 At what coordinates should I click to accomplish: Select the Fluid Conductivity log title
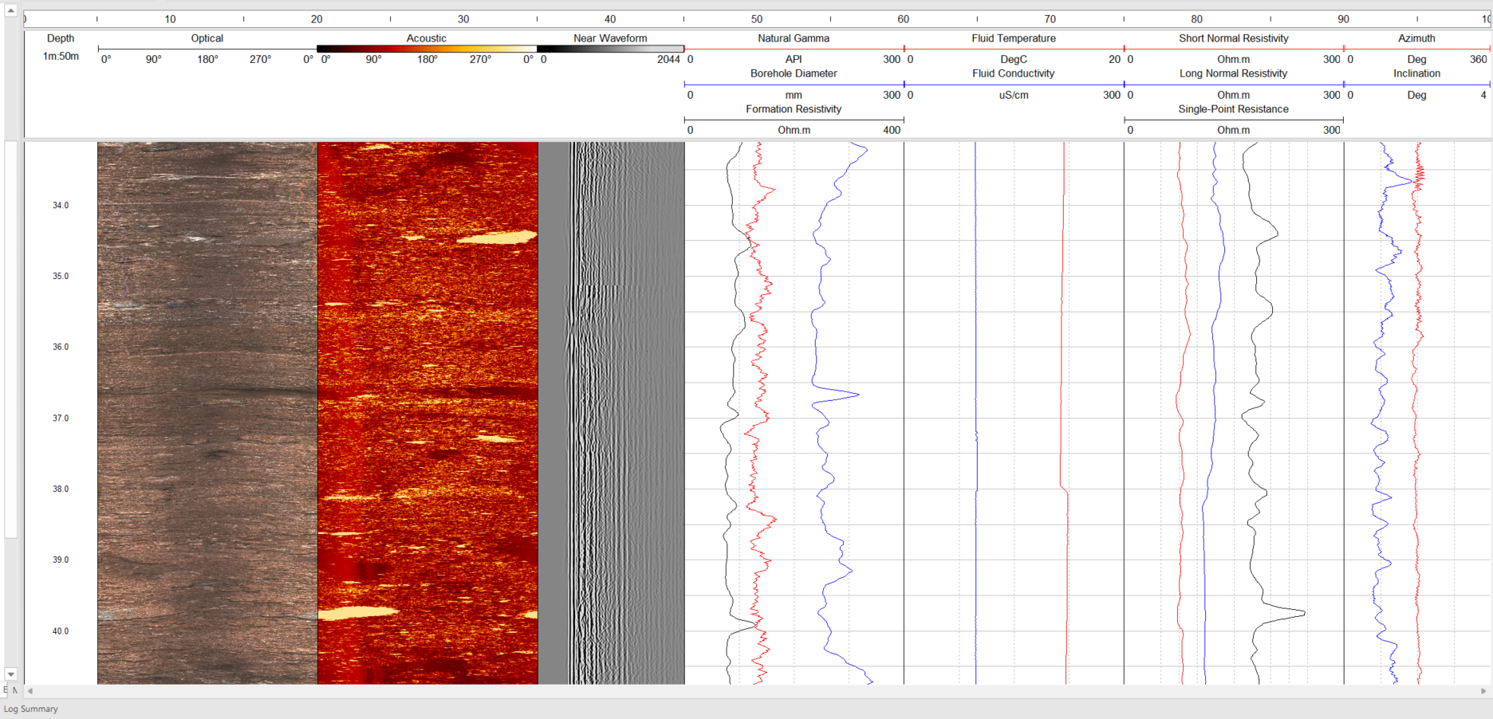(x=1014, y=73)
